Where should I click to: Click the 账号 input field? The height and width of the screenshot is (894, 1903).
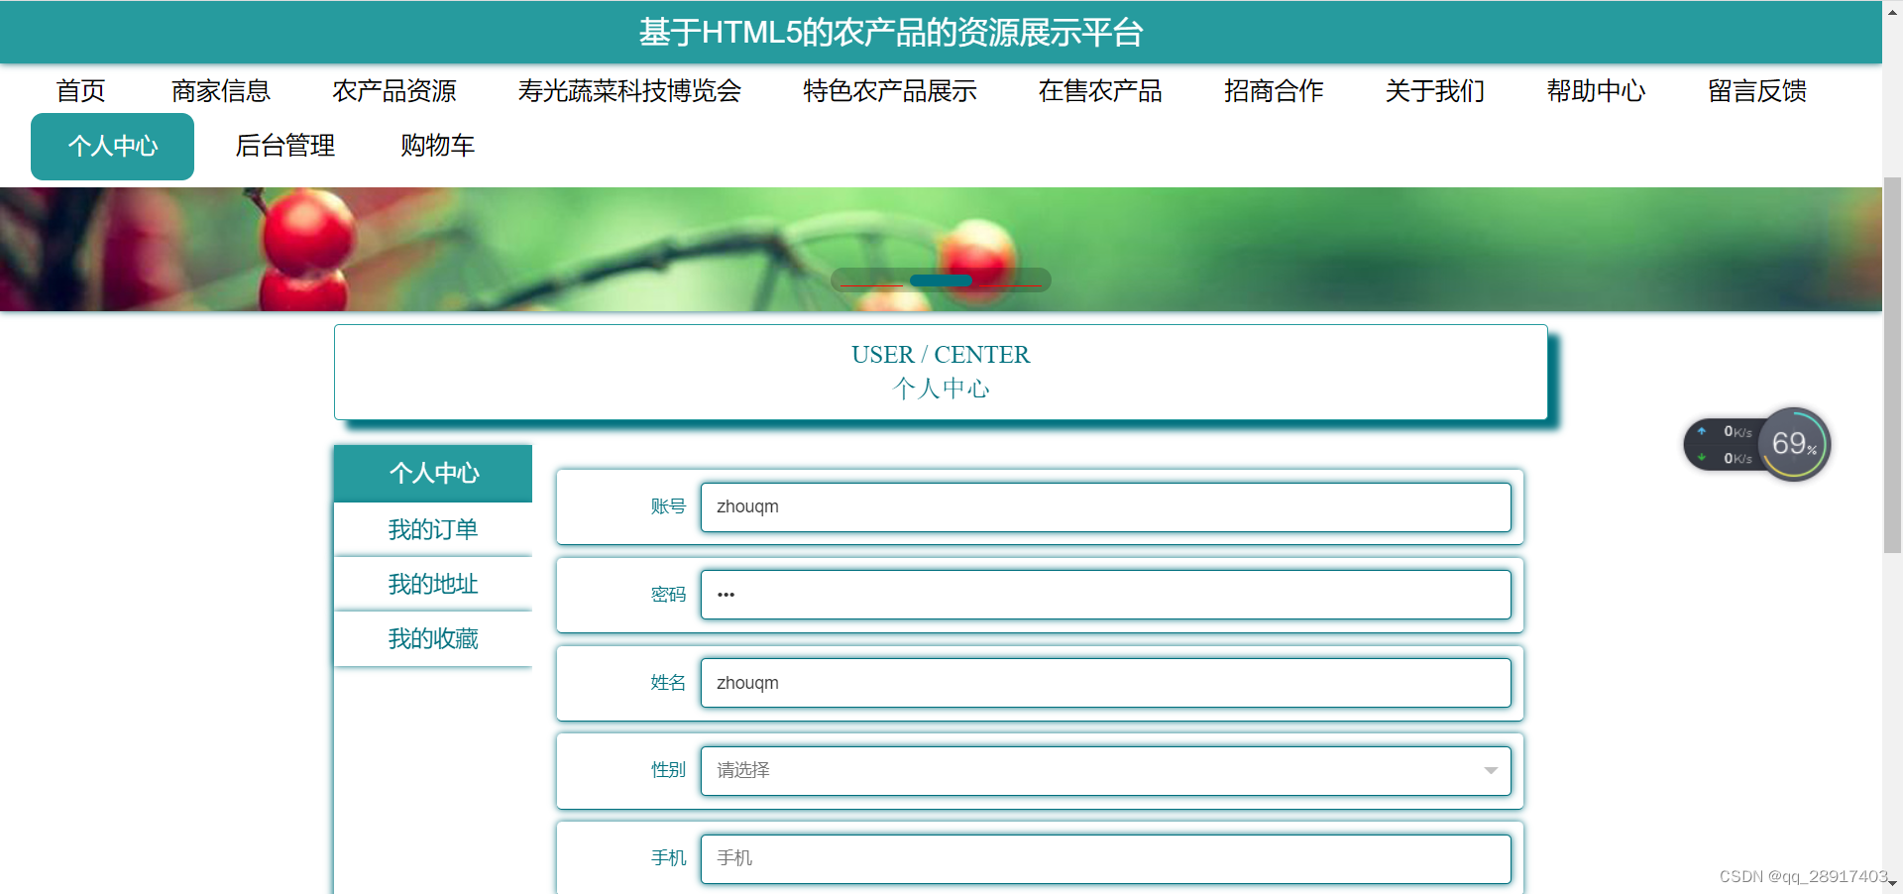tap(1105, 506)
